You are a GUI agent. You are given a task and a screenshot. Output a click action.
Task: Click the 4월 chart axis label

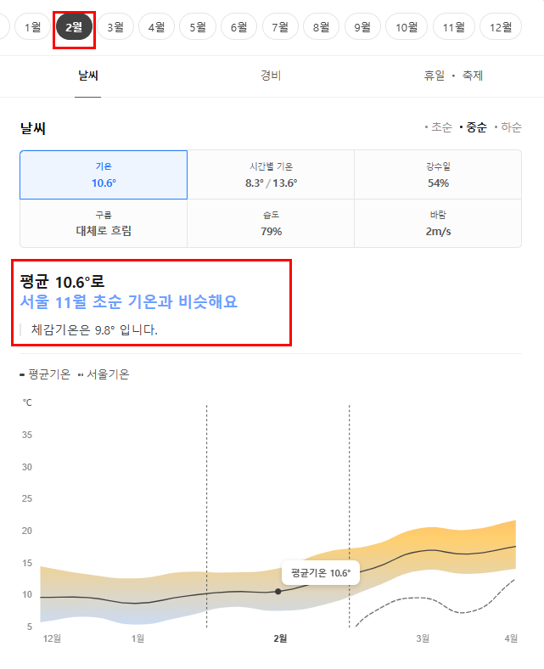click(x=511, y=638)
